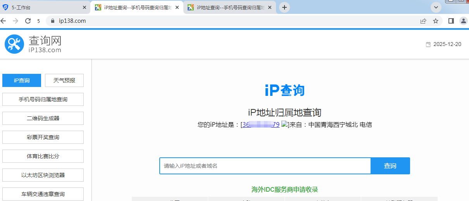The height and width of the screenshot is (201, 469).
Task: Click the calendar icon beside date
Action: 428,44
